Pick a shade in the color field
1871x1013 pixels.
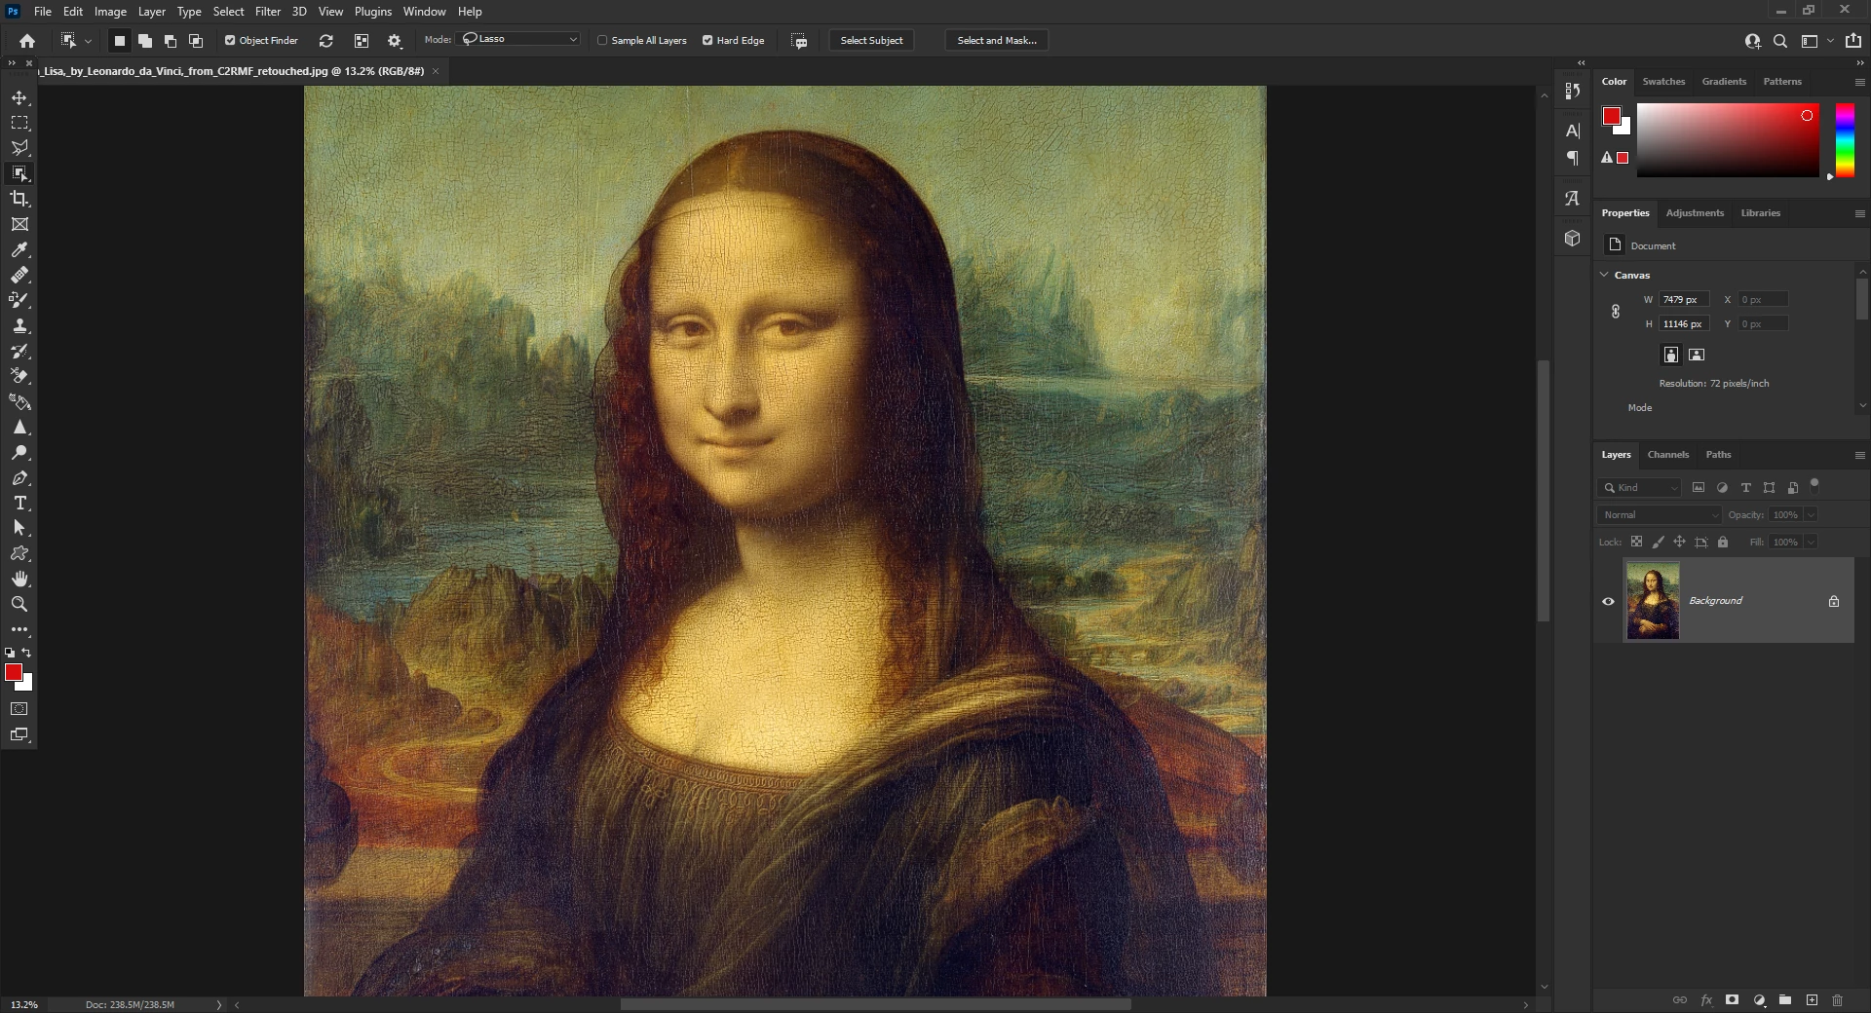[1728, 140]
